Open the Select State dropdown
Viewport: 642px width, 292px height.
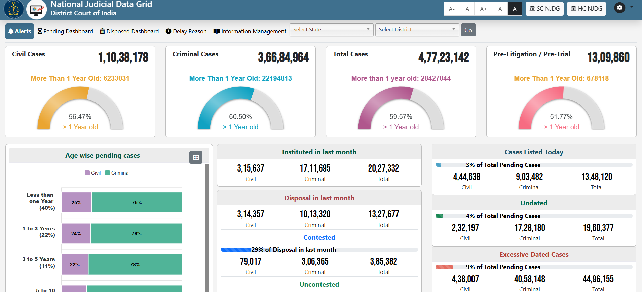(331, 30)
